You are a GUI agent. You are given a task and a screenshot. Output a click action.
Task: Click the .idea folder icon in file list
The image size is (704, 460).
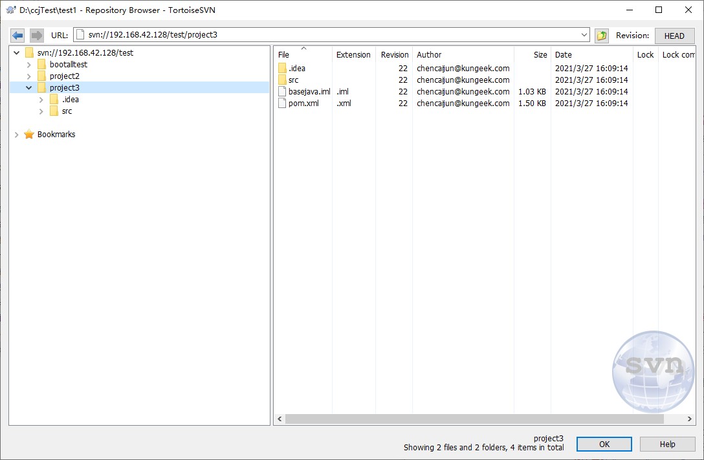(282, 69)
